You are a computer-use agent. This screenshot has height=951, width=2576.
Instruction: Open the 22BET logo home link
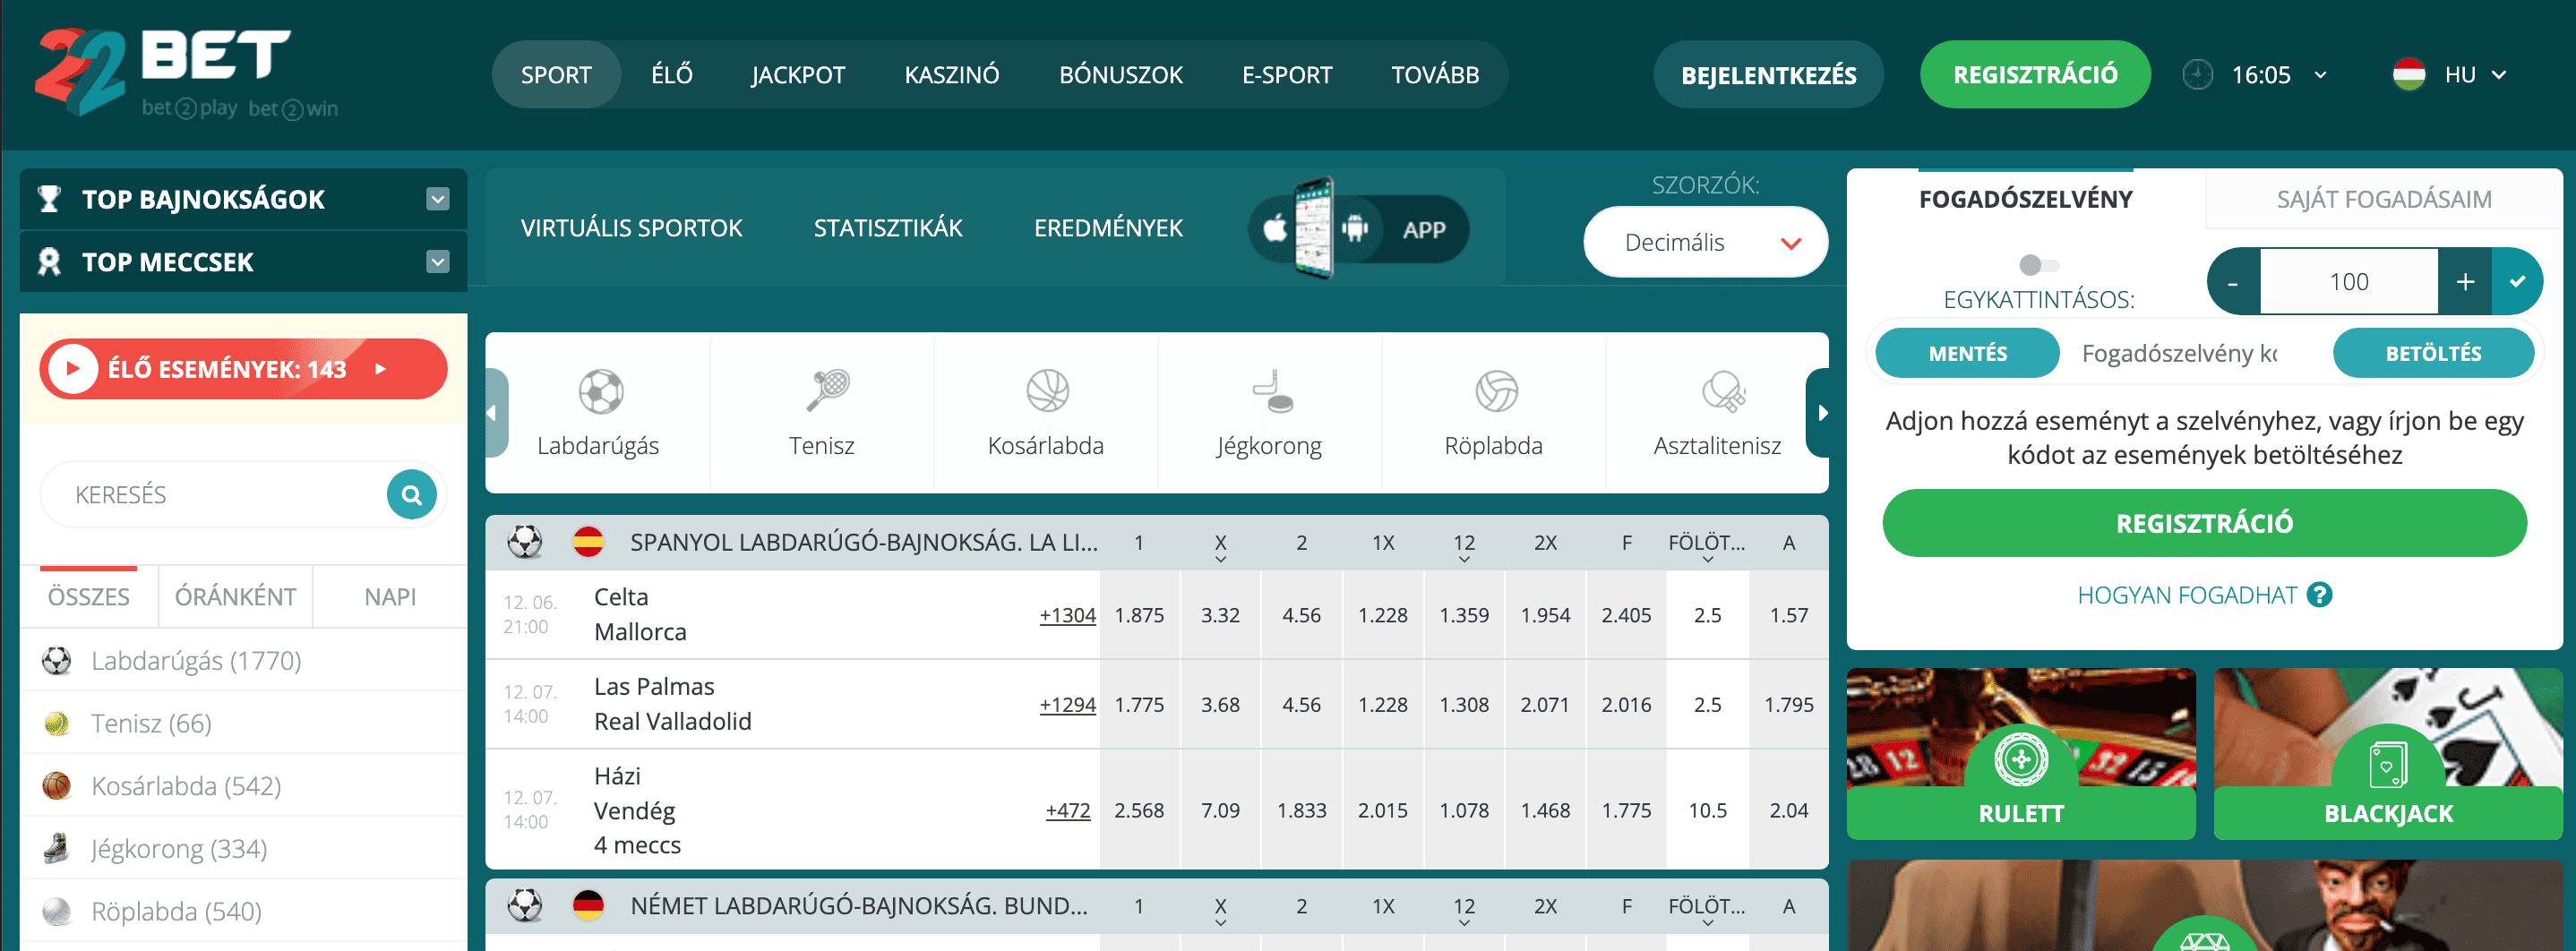(x=186, y=73)
